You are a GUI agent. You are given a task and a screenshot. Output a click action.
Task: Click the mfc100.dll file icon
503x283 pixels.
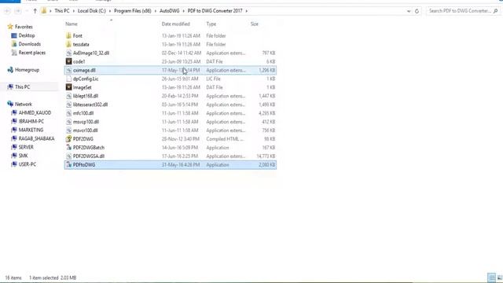[x=68, y=113]
